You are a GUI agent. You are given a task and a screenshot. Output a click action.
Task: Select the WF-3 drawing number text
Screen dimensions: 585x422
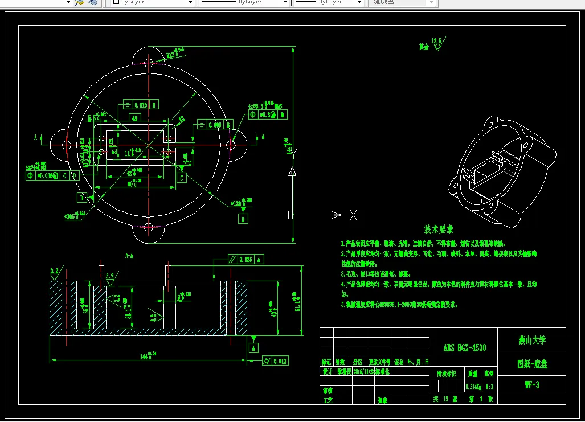[532, 384]
